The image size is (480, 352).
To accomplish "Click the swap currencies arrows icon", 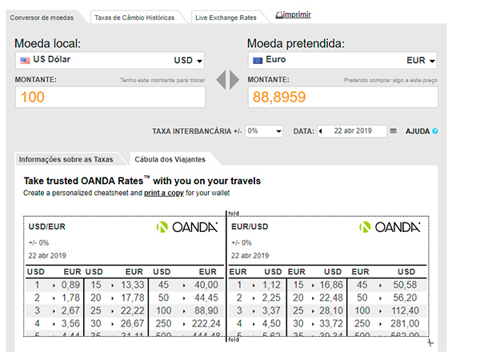I will pyautogui.click(x=227, y=80).
